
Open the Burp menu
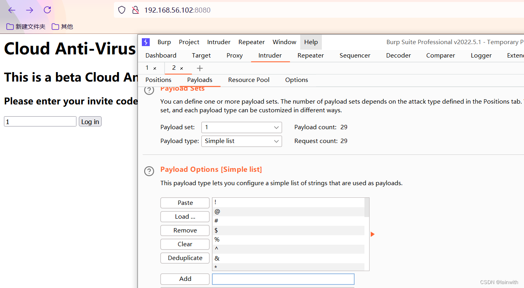point(164,42)
